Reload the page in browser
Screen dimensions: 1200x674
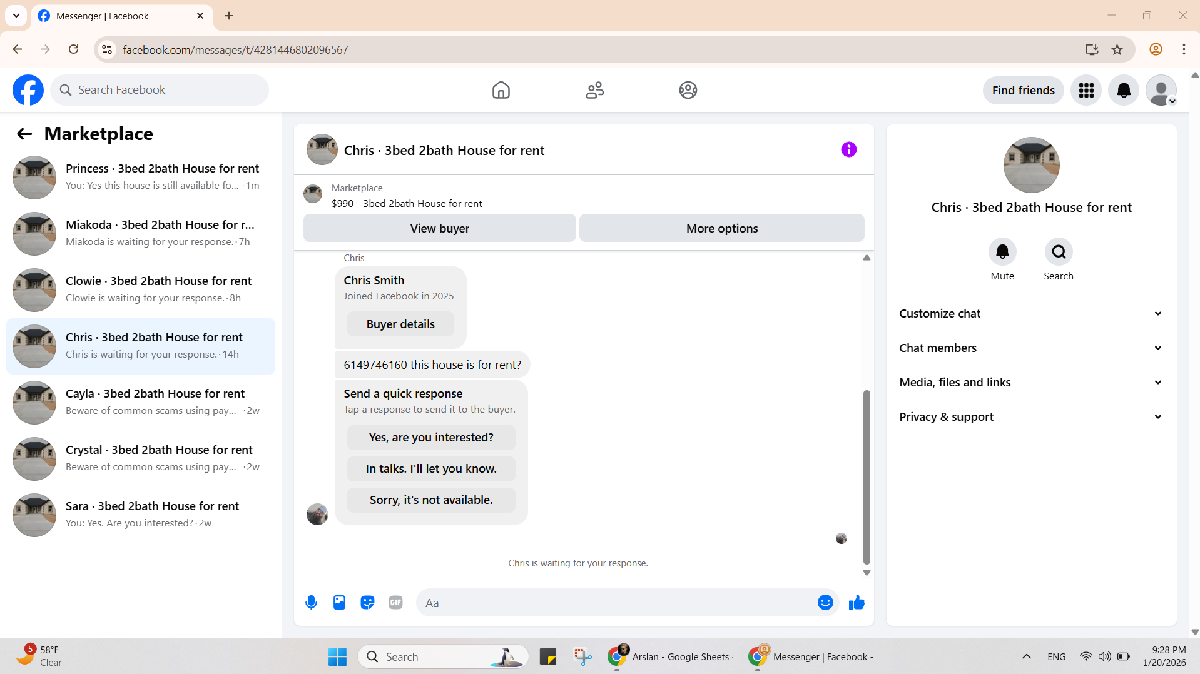click(x=74, y=49)
